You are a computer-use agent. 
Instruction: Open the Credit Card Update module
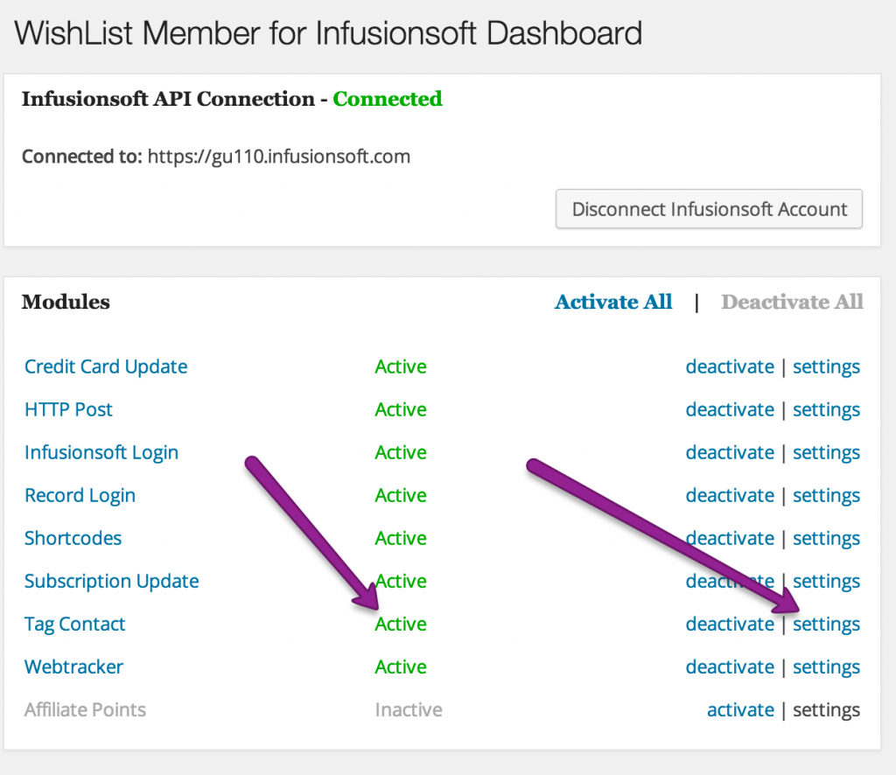[106, 367]
